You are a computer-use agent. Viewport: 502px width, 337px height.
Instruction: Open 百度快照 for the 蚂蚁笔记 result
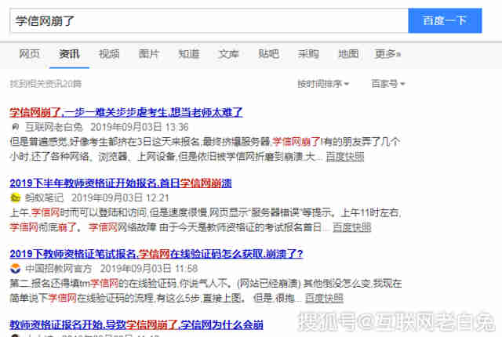pyautogui.click(x=351, y=227)
